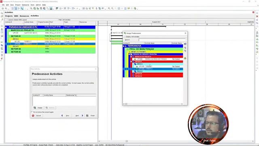Image resolution: width=259 pixels, height=146 pixels.
Task: Click the Zoom Out magnifier toolbar icon
Action: (113, 9)
